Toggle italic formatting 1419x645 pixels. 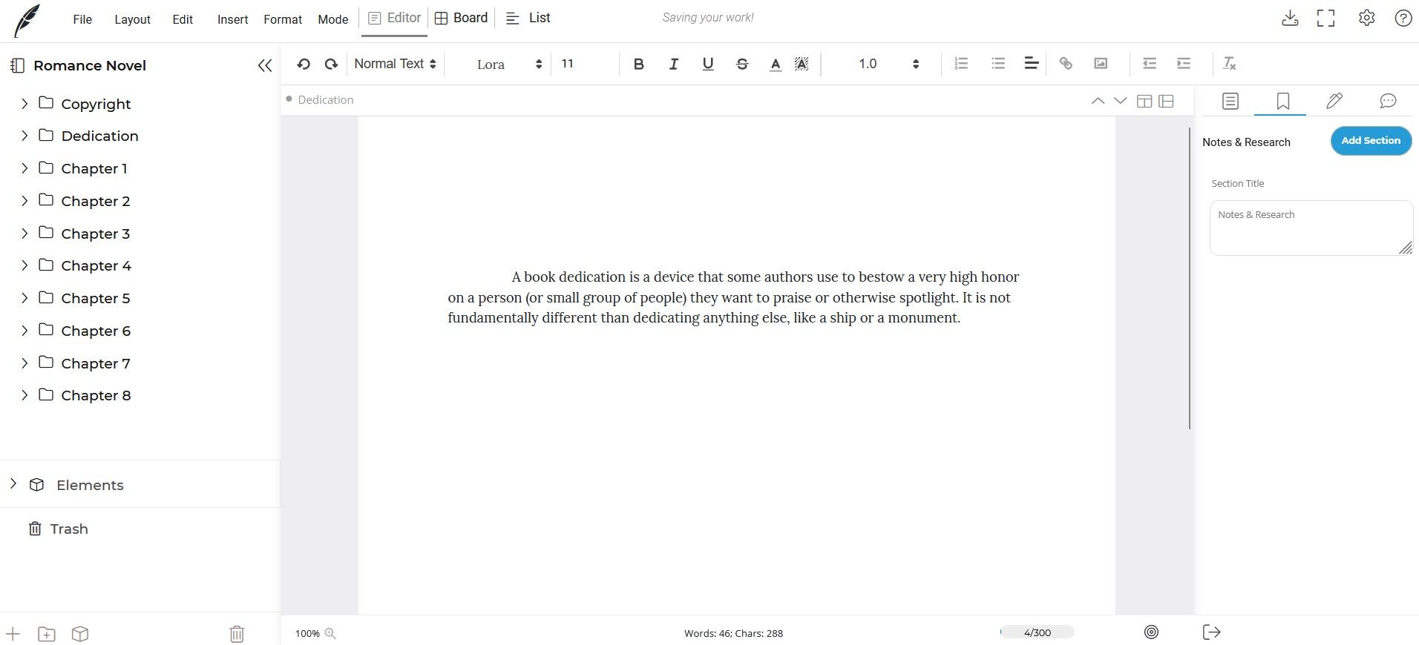pos(673,64)
